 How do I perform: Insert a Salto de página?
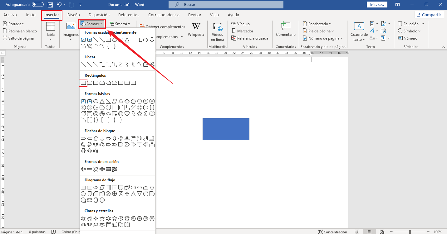(x=18, y=38)
